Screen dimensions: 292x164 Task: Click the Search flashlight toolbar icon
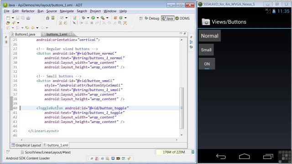(14, 23)
